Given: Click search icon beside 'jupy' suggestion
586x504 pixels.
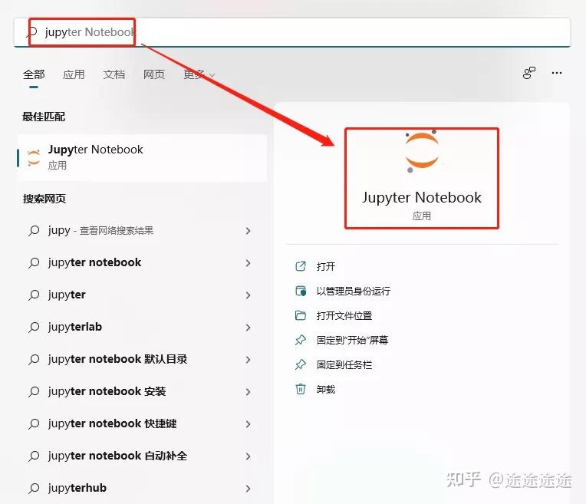Looking at the screenshot, I should [34, 230].
